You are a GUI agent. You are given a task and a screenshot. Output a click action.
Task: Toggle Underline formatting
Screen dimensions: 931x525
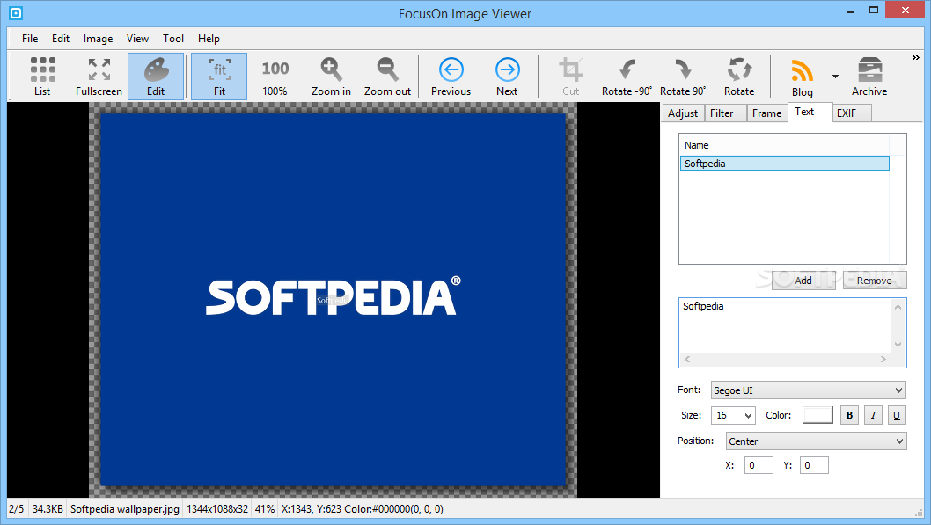point(897,415)
